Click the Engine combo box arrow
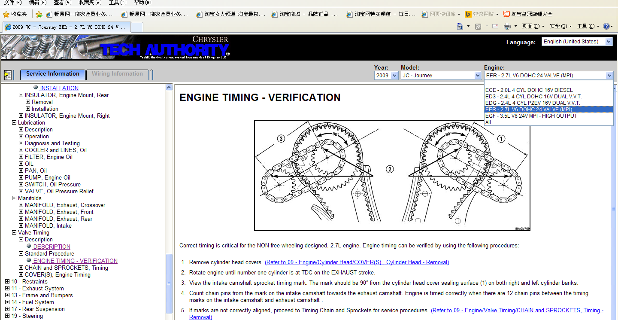The image size is (618, 320). click(x=609, y=76)
